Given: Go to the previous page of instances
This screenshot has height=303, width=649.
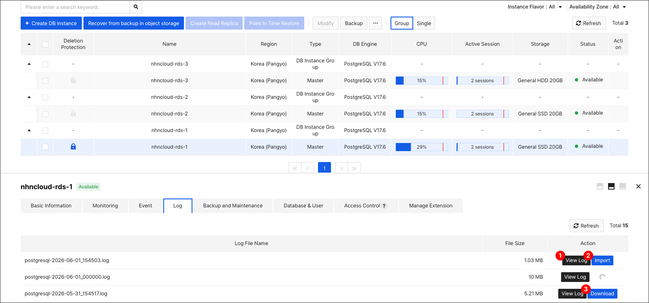Looking at the screenshot, I should click(307, 168).
